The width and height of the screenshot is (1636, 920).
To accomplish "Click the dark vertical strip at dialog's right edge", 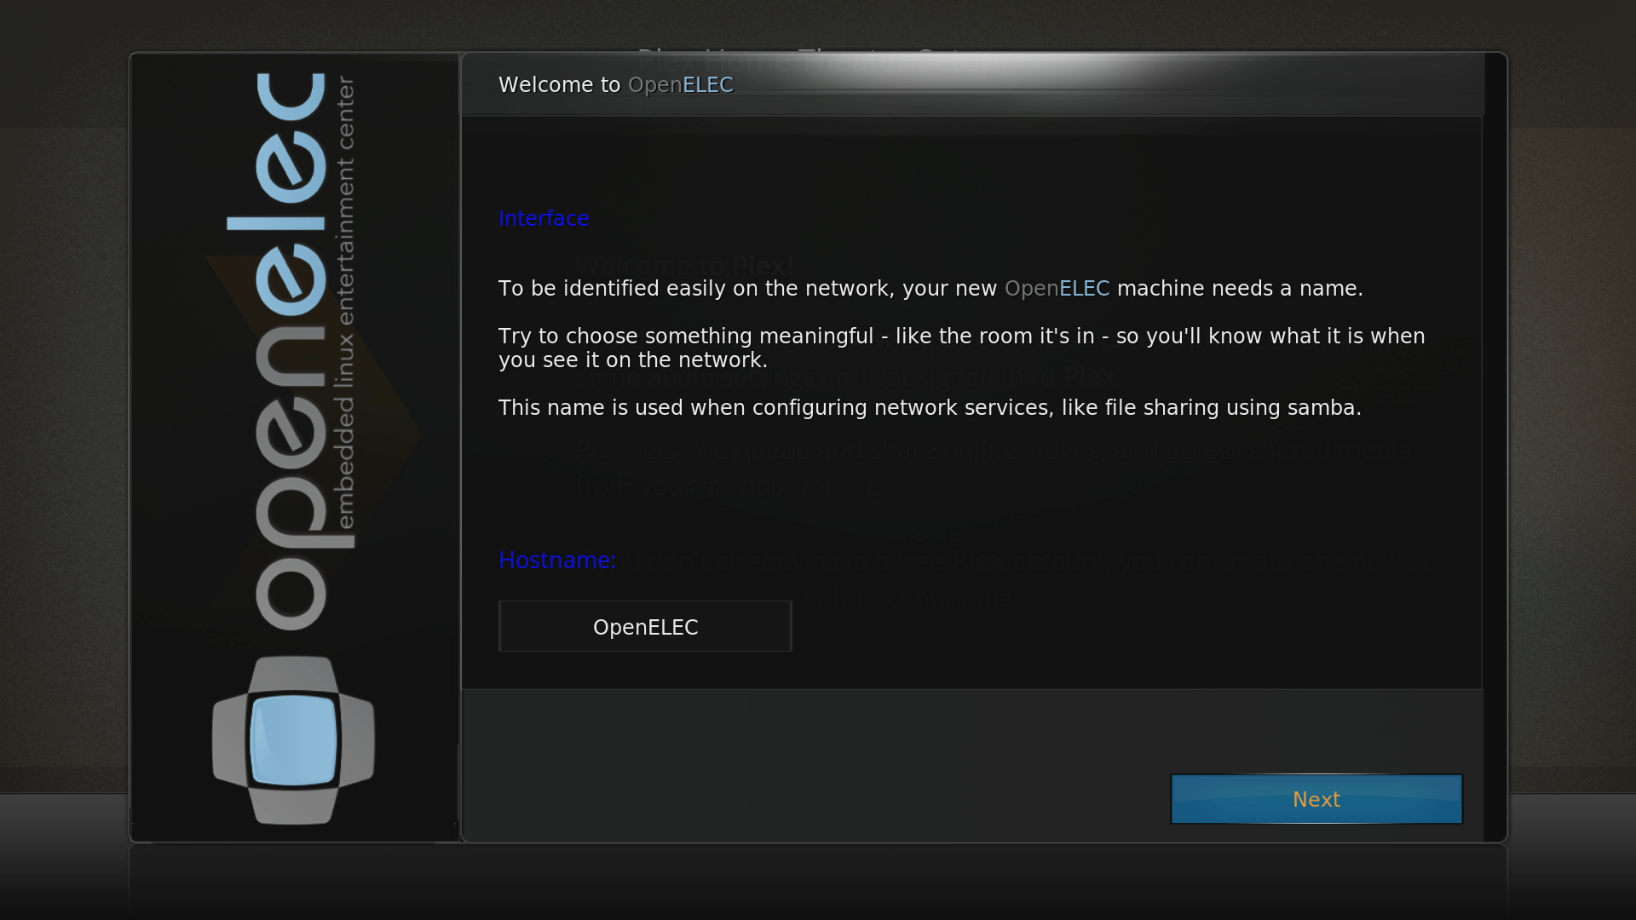I will point(1495,447).
